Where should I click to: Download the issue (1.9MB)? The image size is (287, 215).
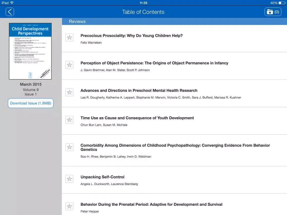click(31, 103)
